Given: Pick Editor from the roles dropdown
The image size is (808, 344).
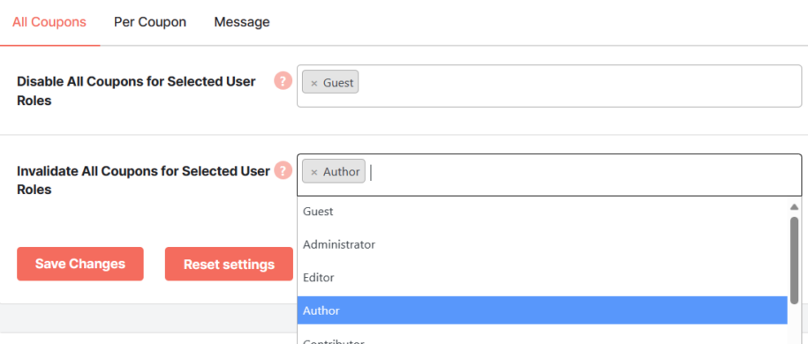Looking at the screenshot, I should point(542,278).
